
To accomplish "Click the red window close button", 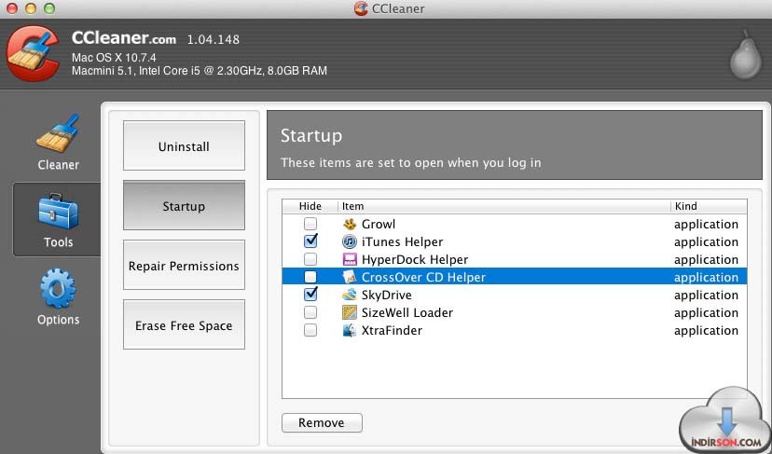I will pyautogui.click(x=12, y=8).
